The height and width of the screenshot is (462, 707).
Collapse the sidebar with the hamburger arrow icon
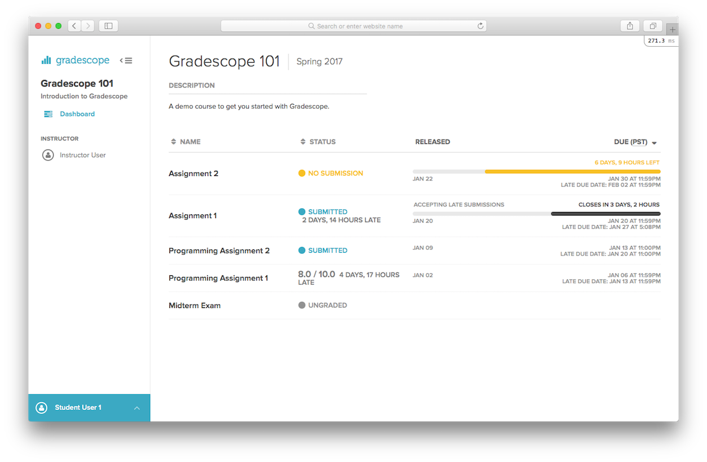(126, 60)
